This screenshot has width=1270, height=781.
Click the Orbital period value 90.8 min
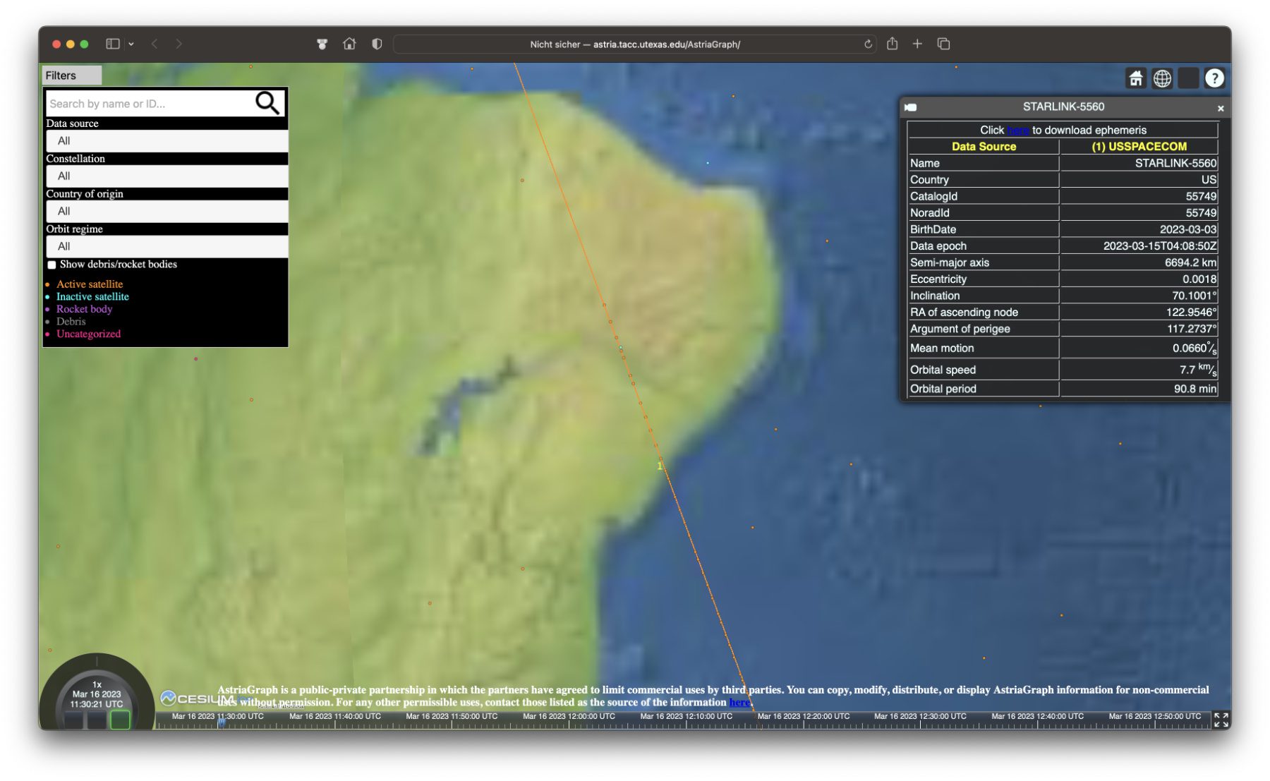coord(1195,389)
